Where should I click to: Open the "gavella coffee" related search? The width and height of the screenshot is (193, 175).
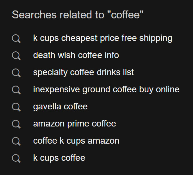click(x=60, y=107)
